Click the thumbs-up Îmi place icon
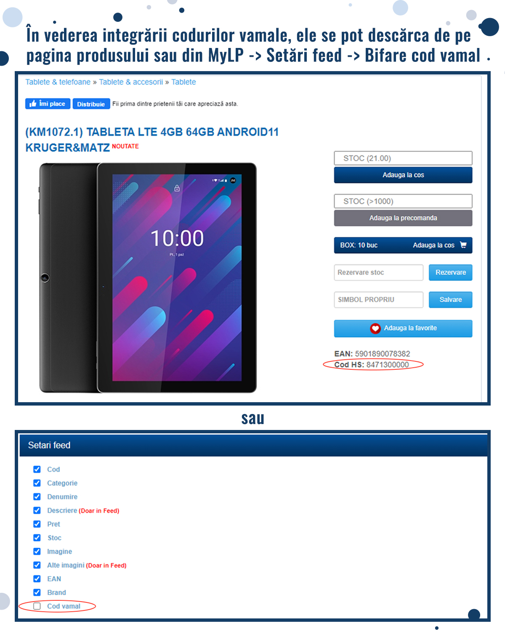Viewport: 505px width, 634px height. tap(33, 104)
